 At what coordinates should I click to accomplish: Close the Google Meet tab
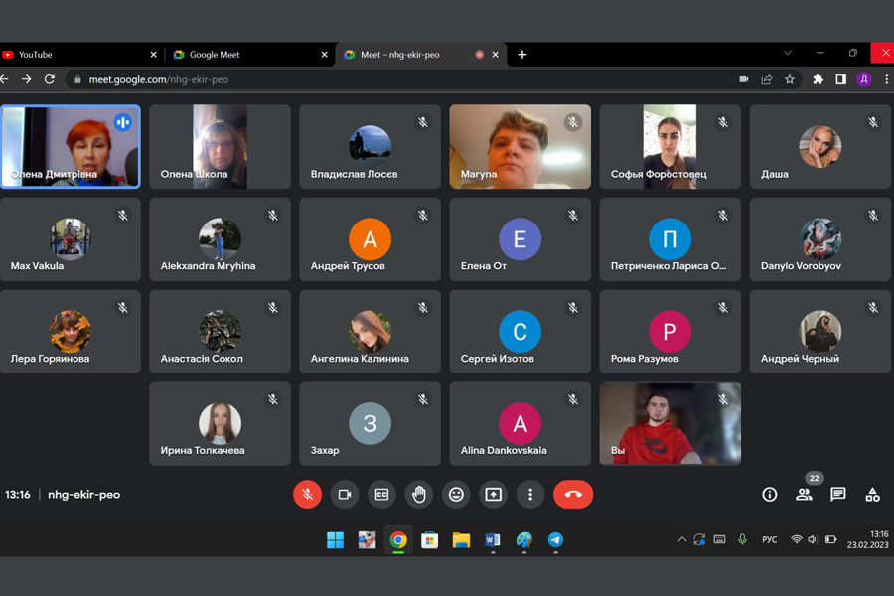point(325,55)
